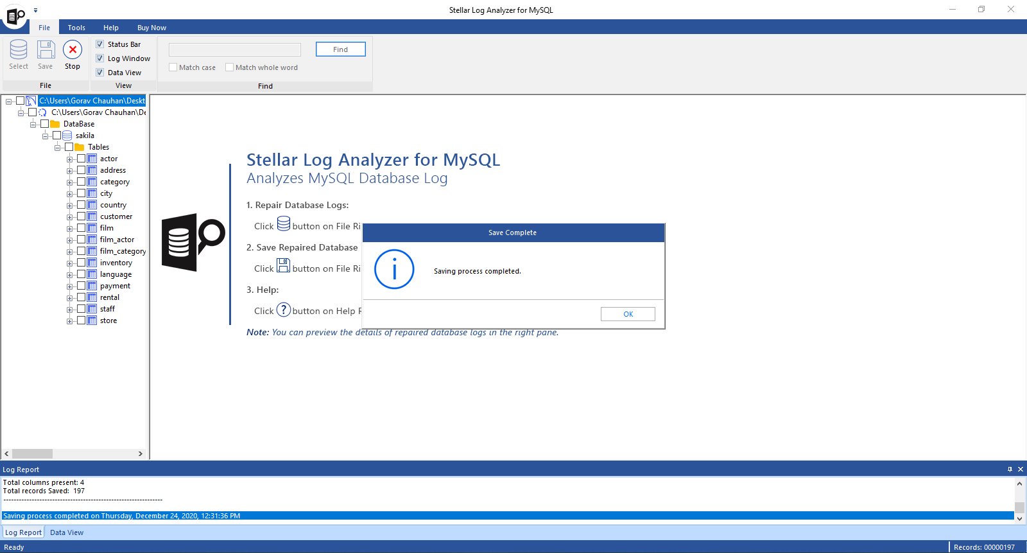Check the Tables folder checkbox

pyautogui.click(x=69, y=147)
